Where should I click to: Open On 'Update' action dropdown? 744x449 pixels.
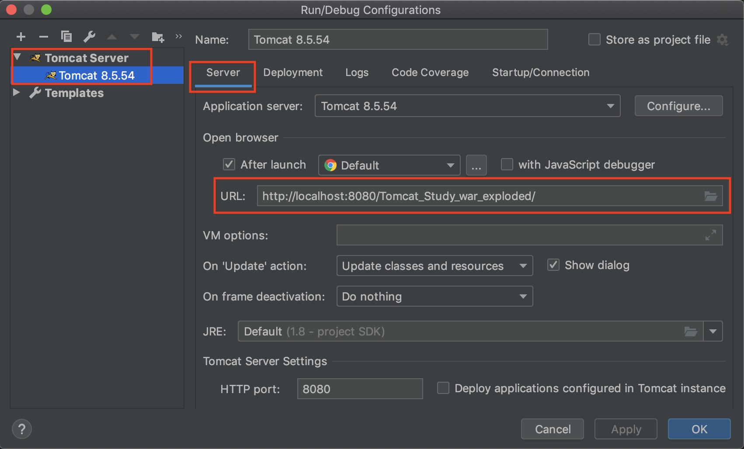click(x=435, y=266)
